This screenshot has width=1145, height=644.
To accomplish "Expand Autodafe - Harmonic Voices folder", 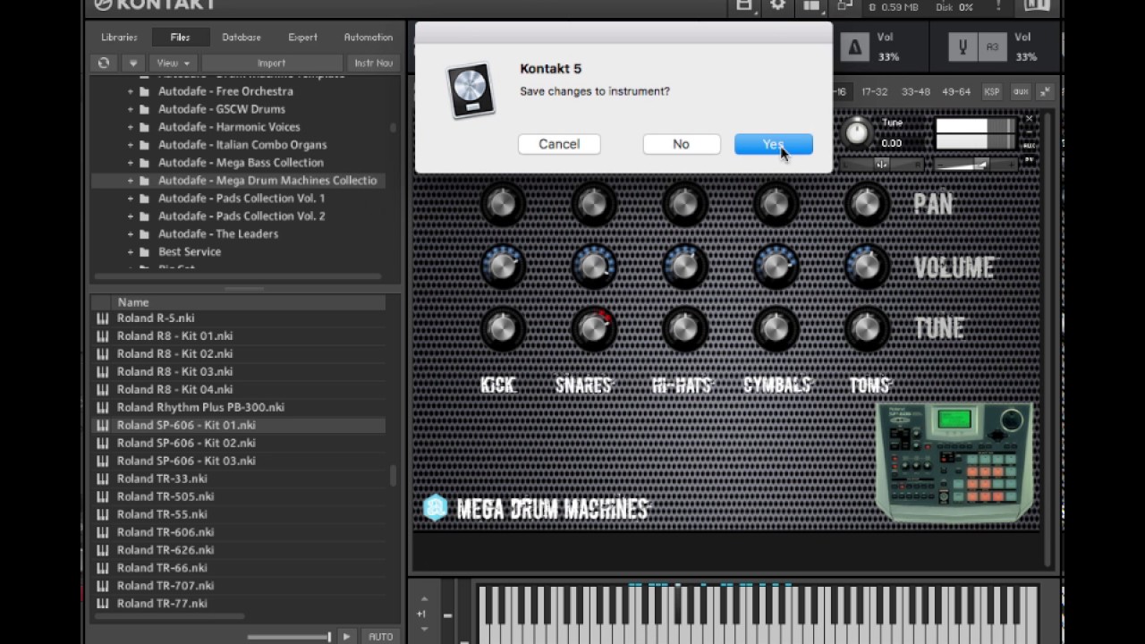I will [131, 127].
